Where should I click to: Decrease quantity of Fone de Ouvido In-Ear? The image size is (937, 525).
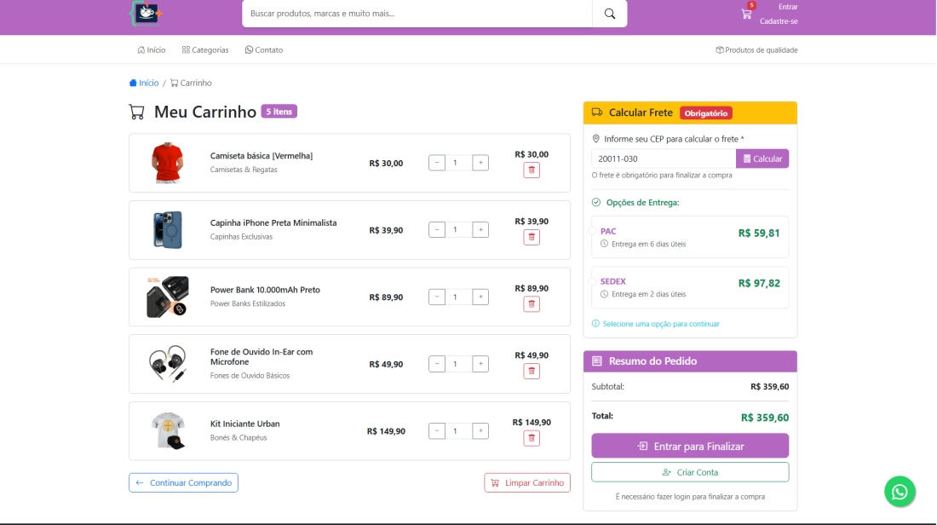[x=436, y=363]
